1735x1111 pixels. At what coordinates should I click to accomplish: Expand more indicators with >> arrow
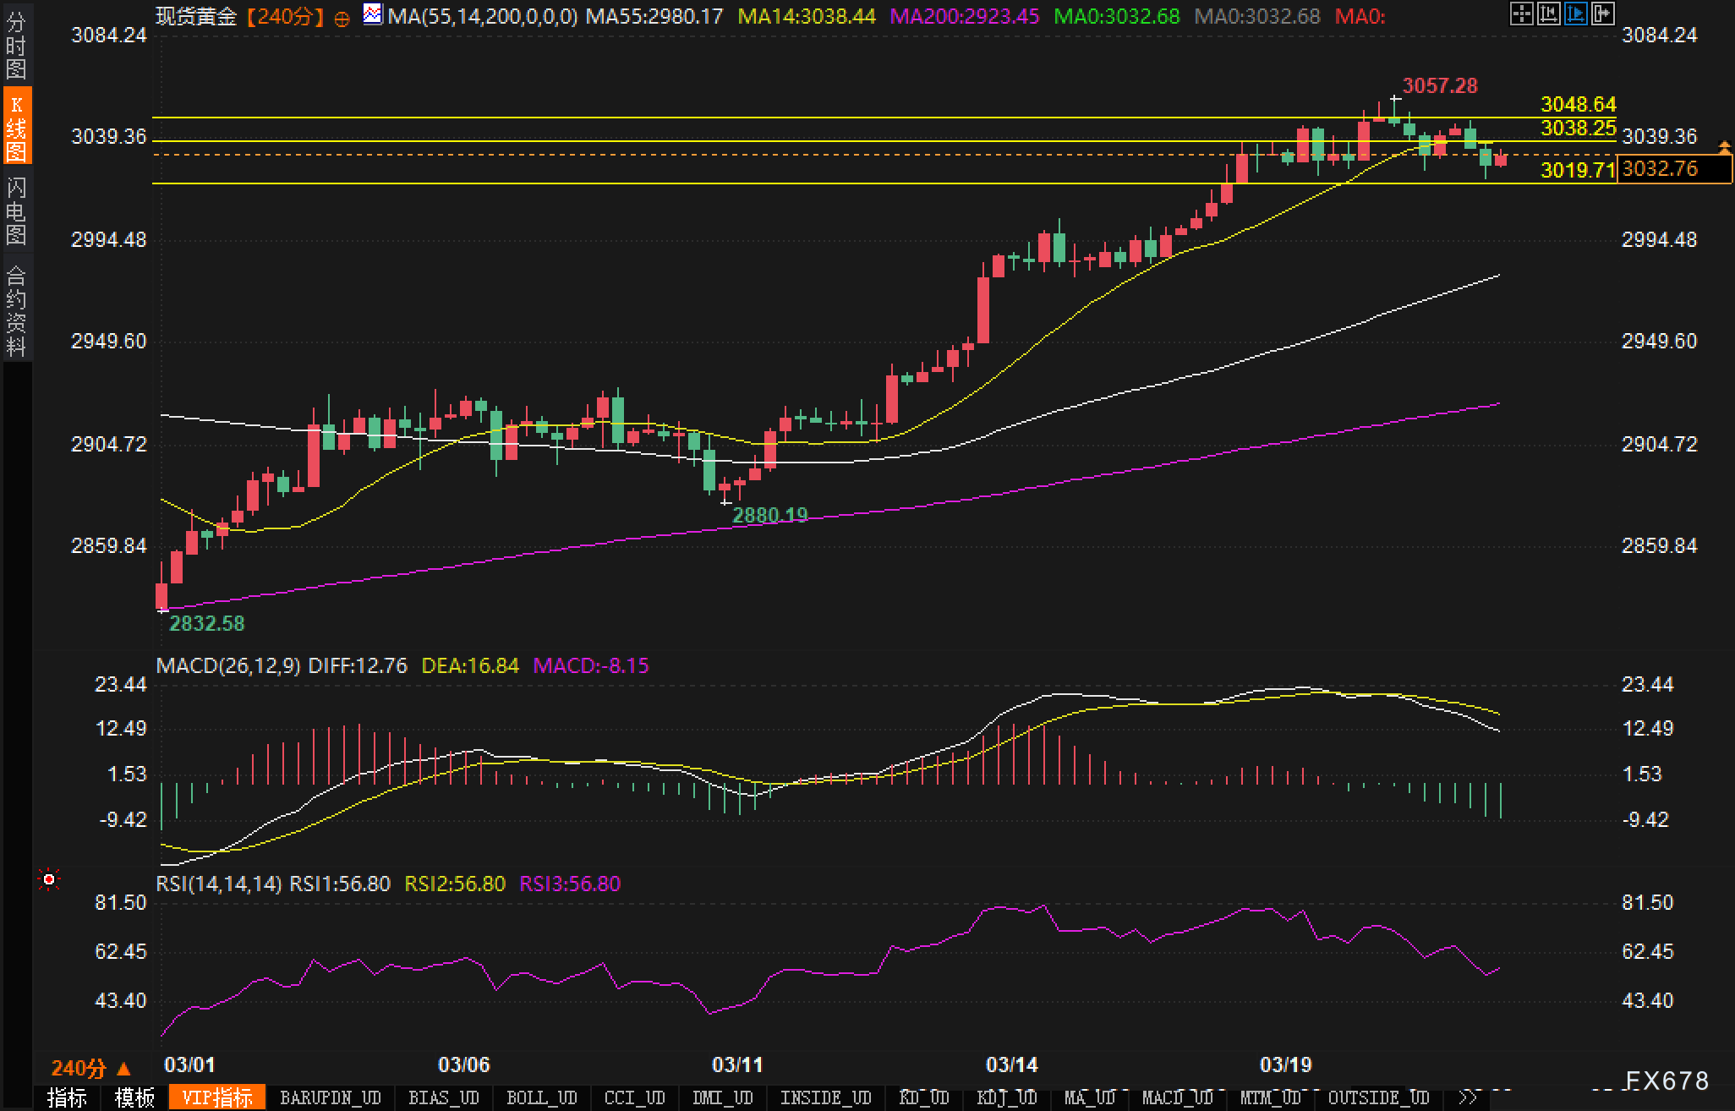tap(1468, 1097)
